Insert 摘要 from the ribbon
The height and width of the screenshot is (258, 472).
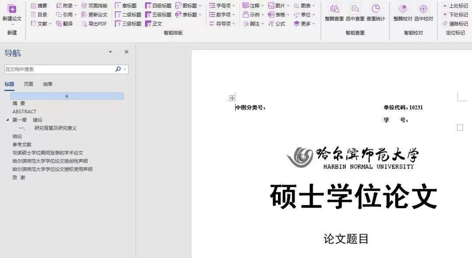tap(39, 6)
